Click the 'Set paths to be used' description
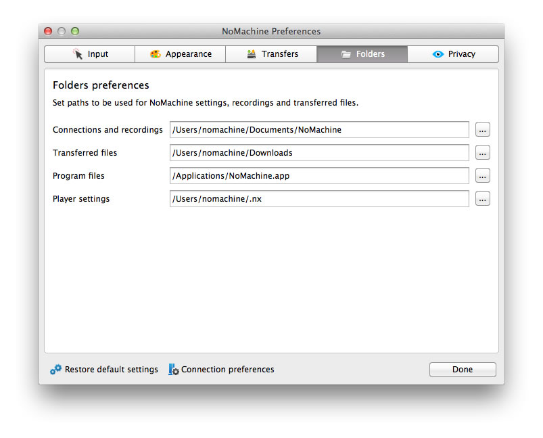The image size is (543, 438). click(x=206, y=103)
